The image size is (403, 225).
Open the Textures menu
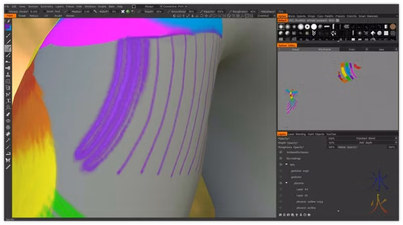click(x=33, y=7)
